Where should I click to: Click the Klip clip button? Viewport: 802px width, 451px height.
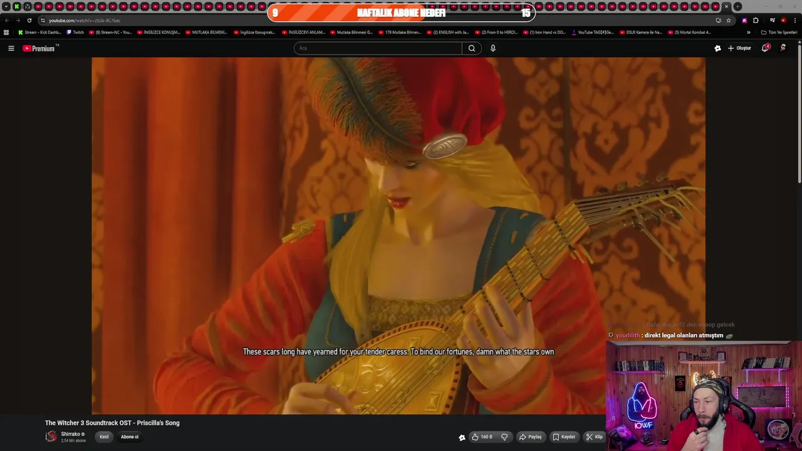point(594,437)
